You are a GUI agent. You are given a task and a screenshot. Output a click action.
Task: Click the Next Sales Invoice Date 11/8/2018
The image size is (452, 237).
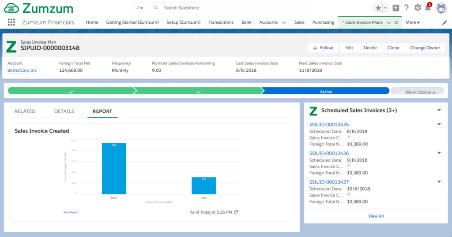[x=310, y=70]
